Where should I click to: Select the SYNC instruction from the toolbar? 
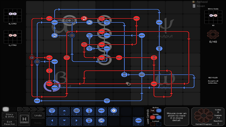pos(101,111)
